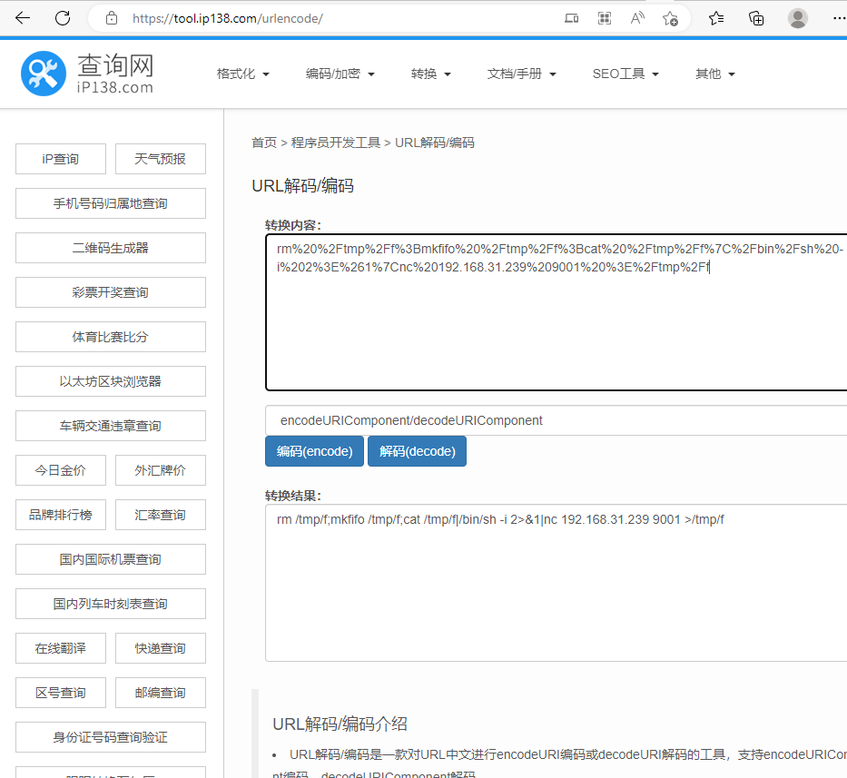Viewport: 847px width, 778px height.
Task: Expand the 编码/加密 dropdown menu
Action: 340,74
